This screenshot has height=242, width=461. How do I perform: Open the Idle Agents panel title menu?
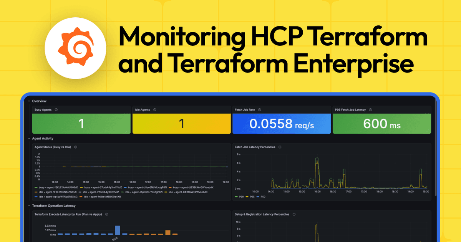pyautogui.click(x=142, y=109)
